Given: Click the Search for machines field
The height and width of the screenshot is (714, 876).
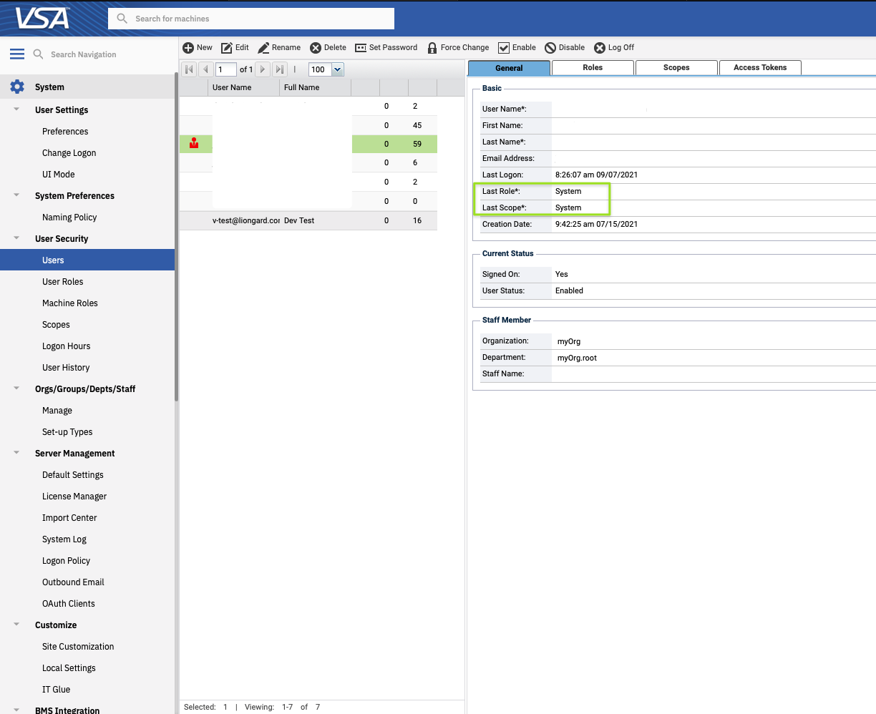Looking at the screenshot, I should [251, 19].
